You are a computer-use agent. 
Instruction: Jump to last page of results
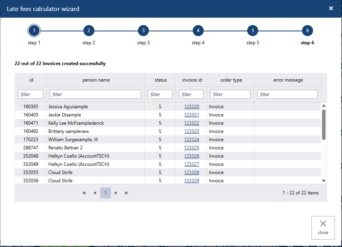coord(127,193)
